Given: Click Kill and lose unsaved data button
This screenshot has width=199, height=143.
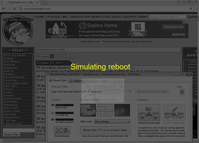Looking at the screenshot, I should click(152, 91).
